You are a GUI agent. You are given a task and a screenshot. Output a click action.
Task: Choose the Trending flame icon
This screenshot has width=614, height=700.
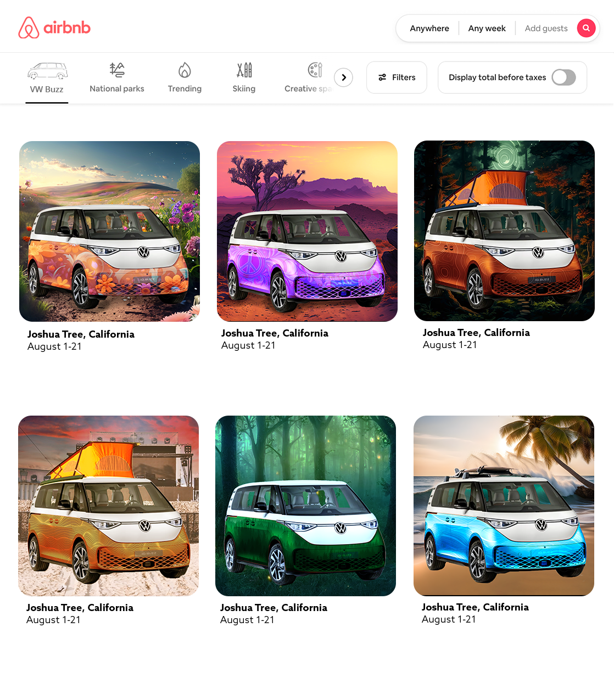185,70
